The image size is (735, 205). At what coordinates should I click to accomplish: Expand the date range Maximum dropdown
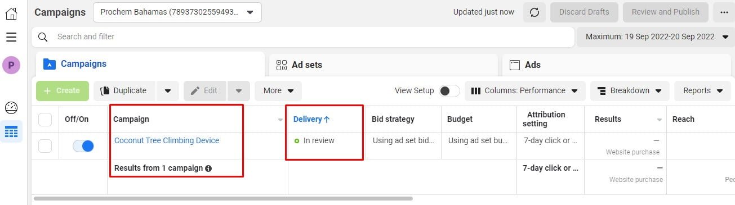[x=656, y=37]
